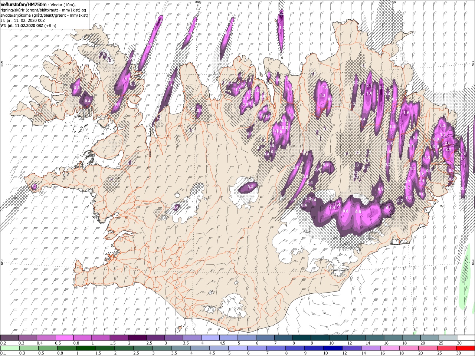The image size is (475, 356).
Task: Pick the darkest purple 2 swatch in the upper legend
Action: [x=137, y=337]
